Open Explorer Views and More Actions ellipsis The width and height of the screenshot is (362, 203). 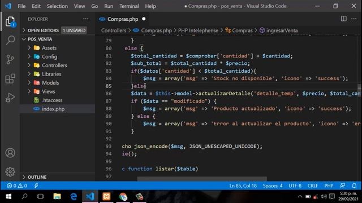pyautogui.click(x=85, y=19)
